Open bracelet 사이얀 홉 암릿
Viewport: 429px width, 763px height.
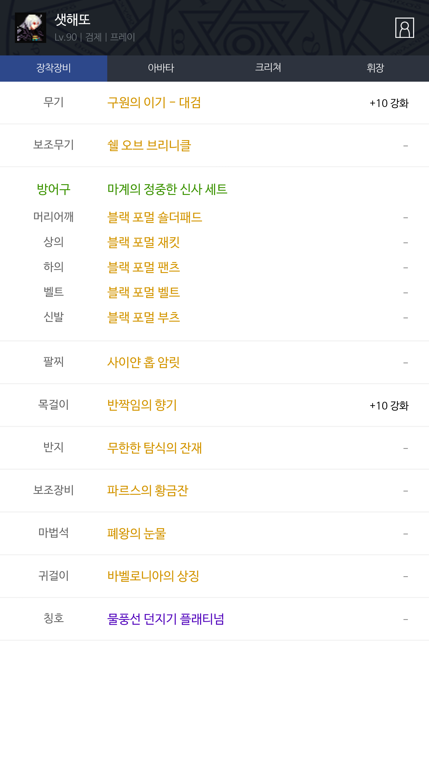point(143,362)
